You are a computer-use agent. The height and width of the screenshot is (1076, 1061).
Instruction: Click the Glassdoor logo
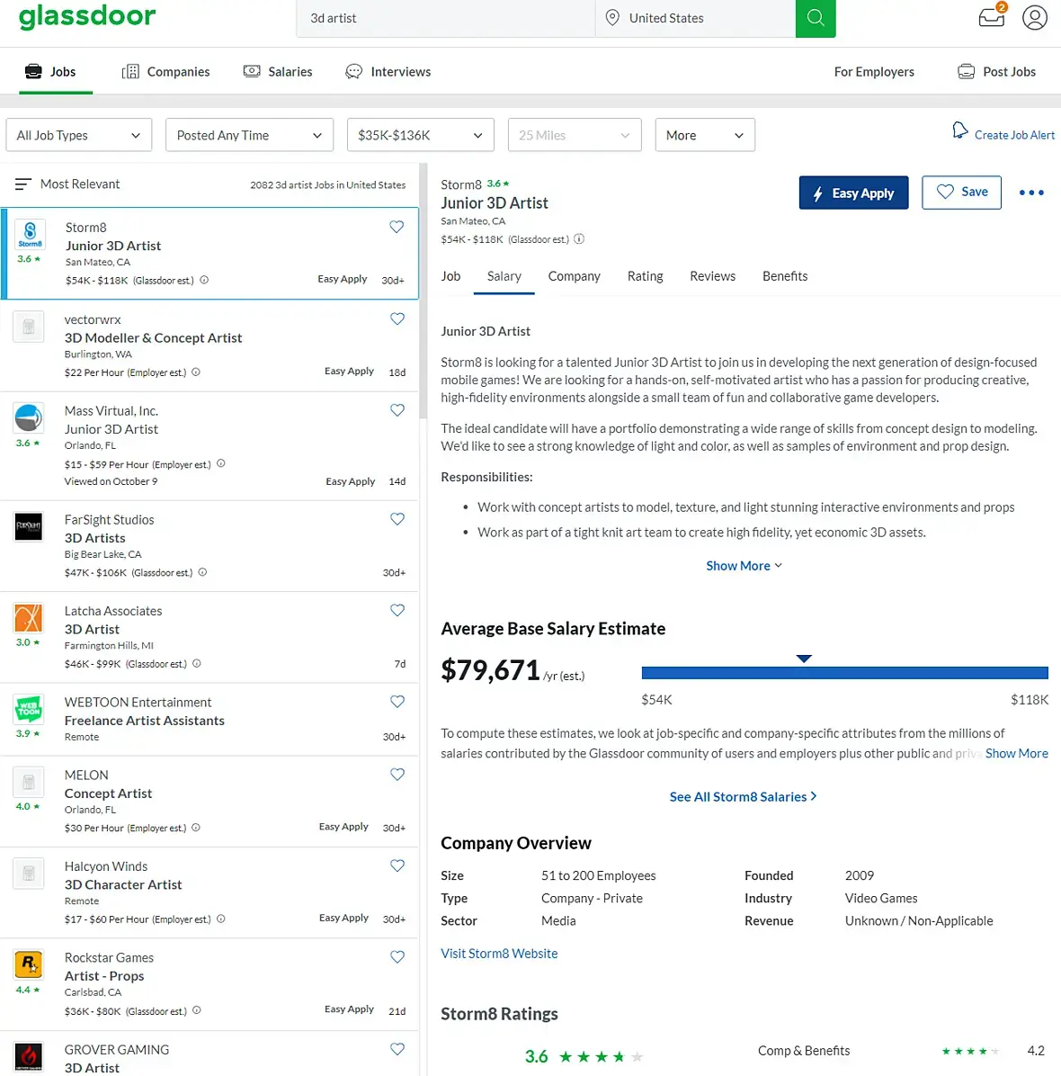87,16
